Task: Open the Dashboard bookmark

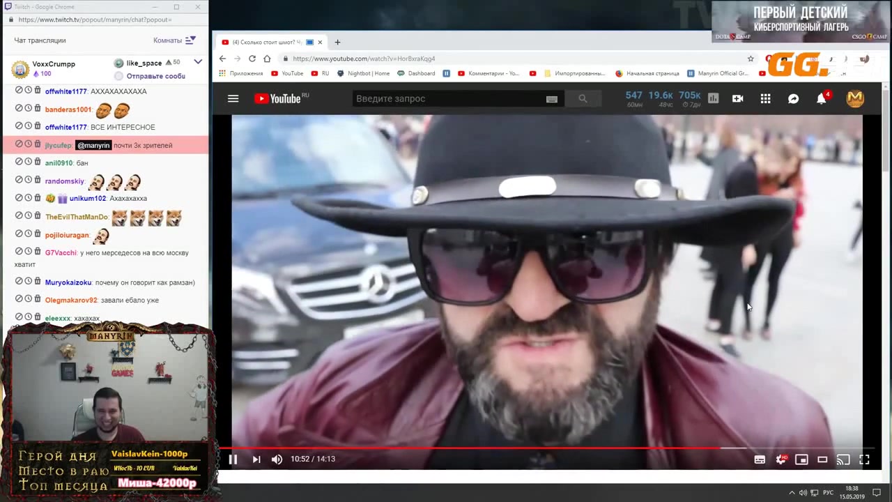Action: pos(416,73)
